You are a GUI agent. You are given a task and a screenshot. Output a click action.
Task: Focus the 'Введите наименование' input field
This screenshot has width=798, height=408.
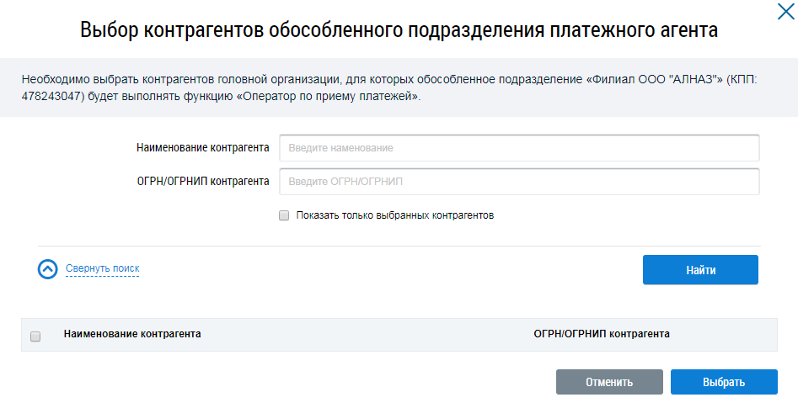519,148
